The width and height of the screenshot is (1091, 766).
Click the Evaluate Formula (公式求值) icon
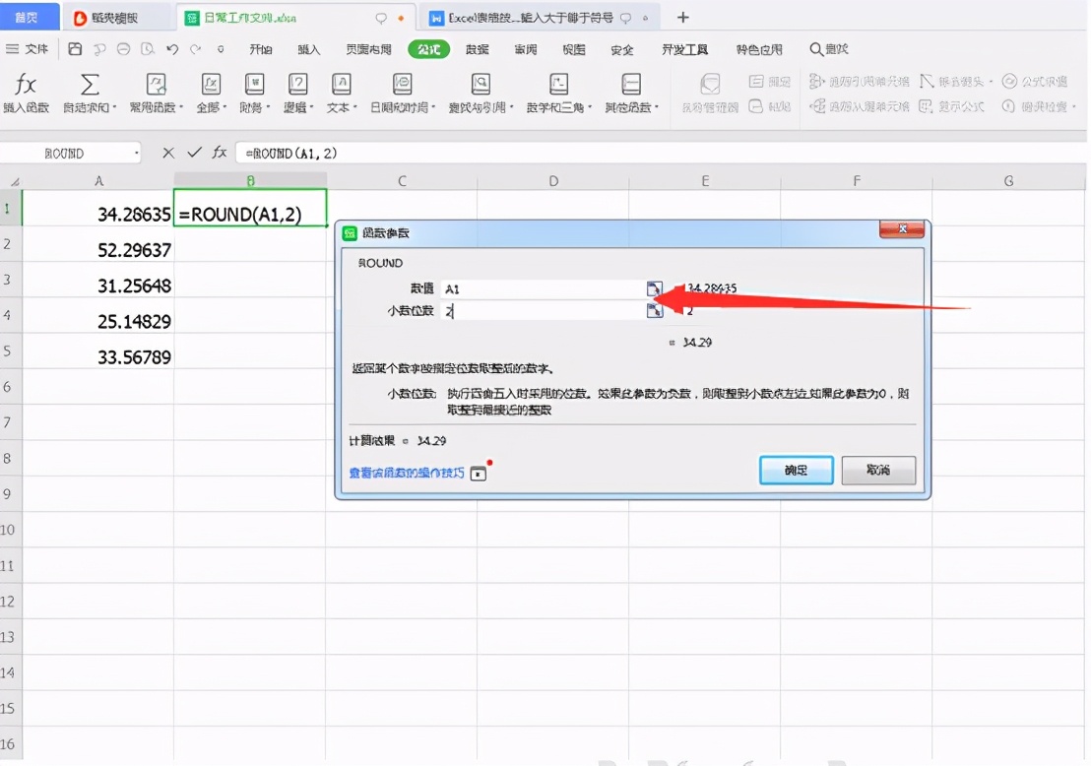(x=1009, y=82)
